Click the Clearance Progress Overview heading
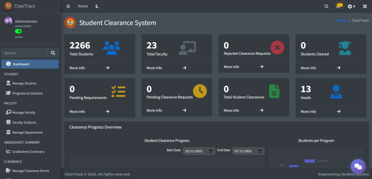The image size is (372, 179). tap(95, 127)
